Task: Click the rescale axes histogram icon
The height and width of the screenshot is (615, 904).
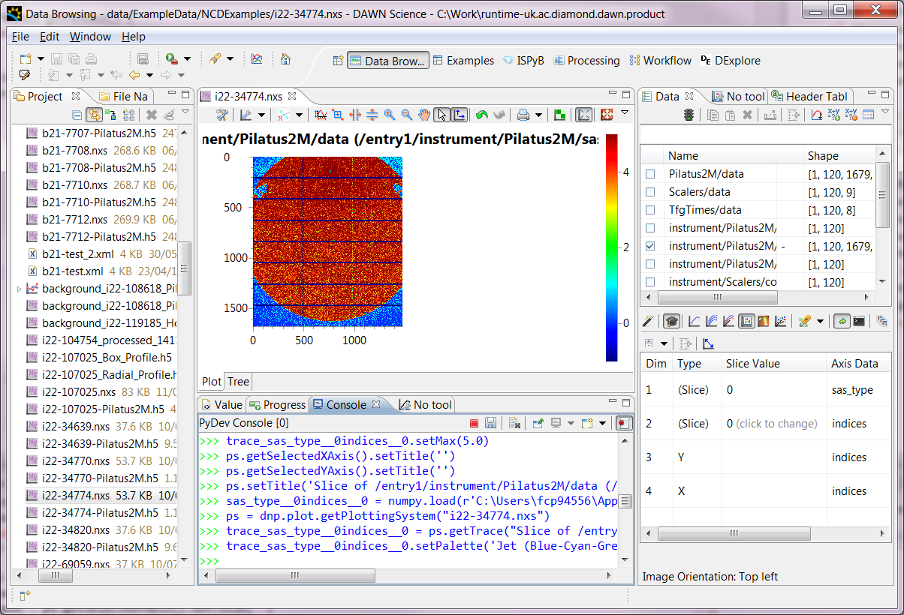Action: pos(321,115)
